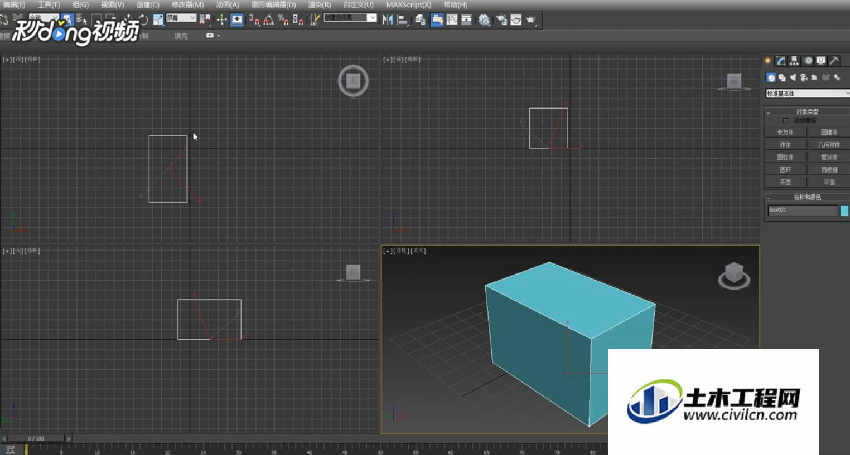Open Edit Named Selection Sets
The image size is (850, 455).
pos(315,20)
